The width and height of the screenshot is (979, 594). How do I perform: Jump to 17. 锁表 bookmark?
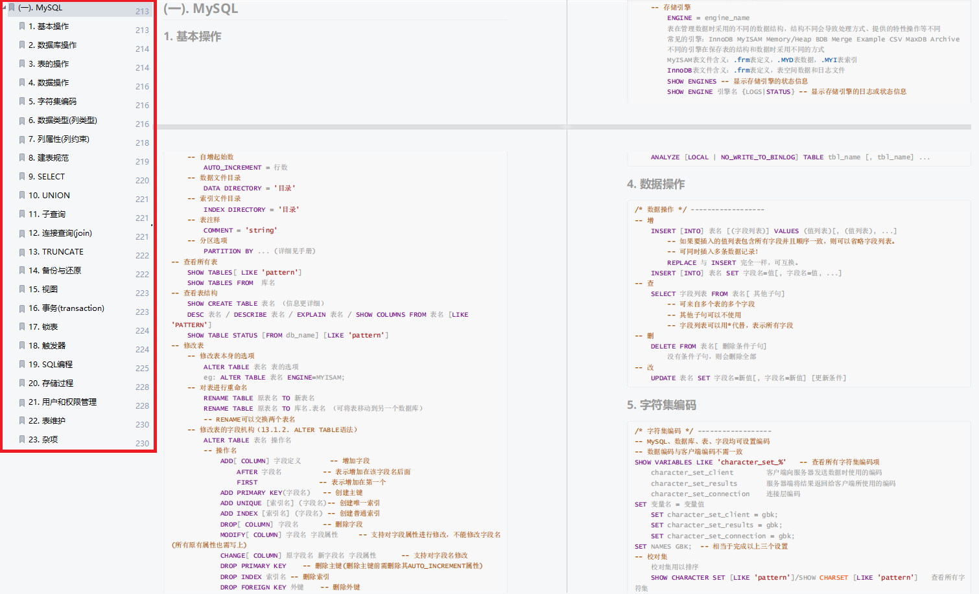(43, 327)
